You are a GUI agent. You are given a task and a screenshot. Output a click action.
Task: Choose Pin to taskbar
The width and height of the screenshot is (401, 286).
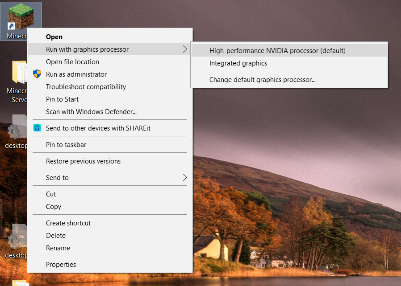tap(110, 145)
